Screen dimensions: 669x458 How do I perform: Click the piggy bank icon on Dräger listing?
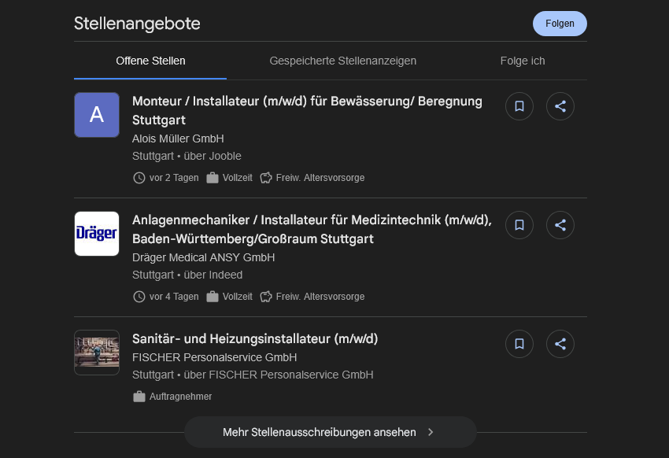[x=266, y=297]
